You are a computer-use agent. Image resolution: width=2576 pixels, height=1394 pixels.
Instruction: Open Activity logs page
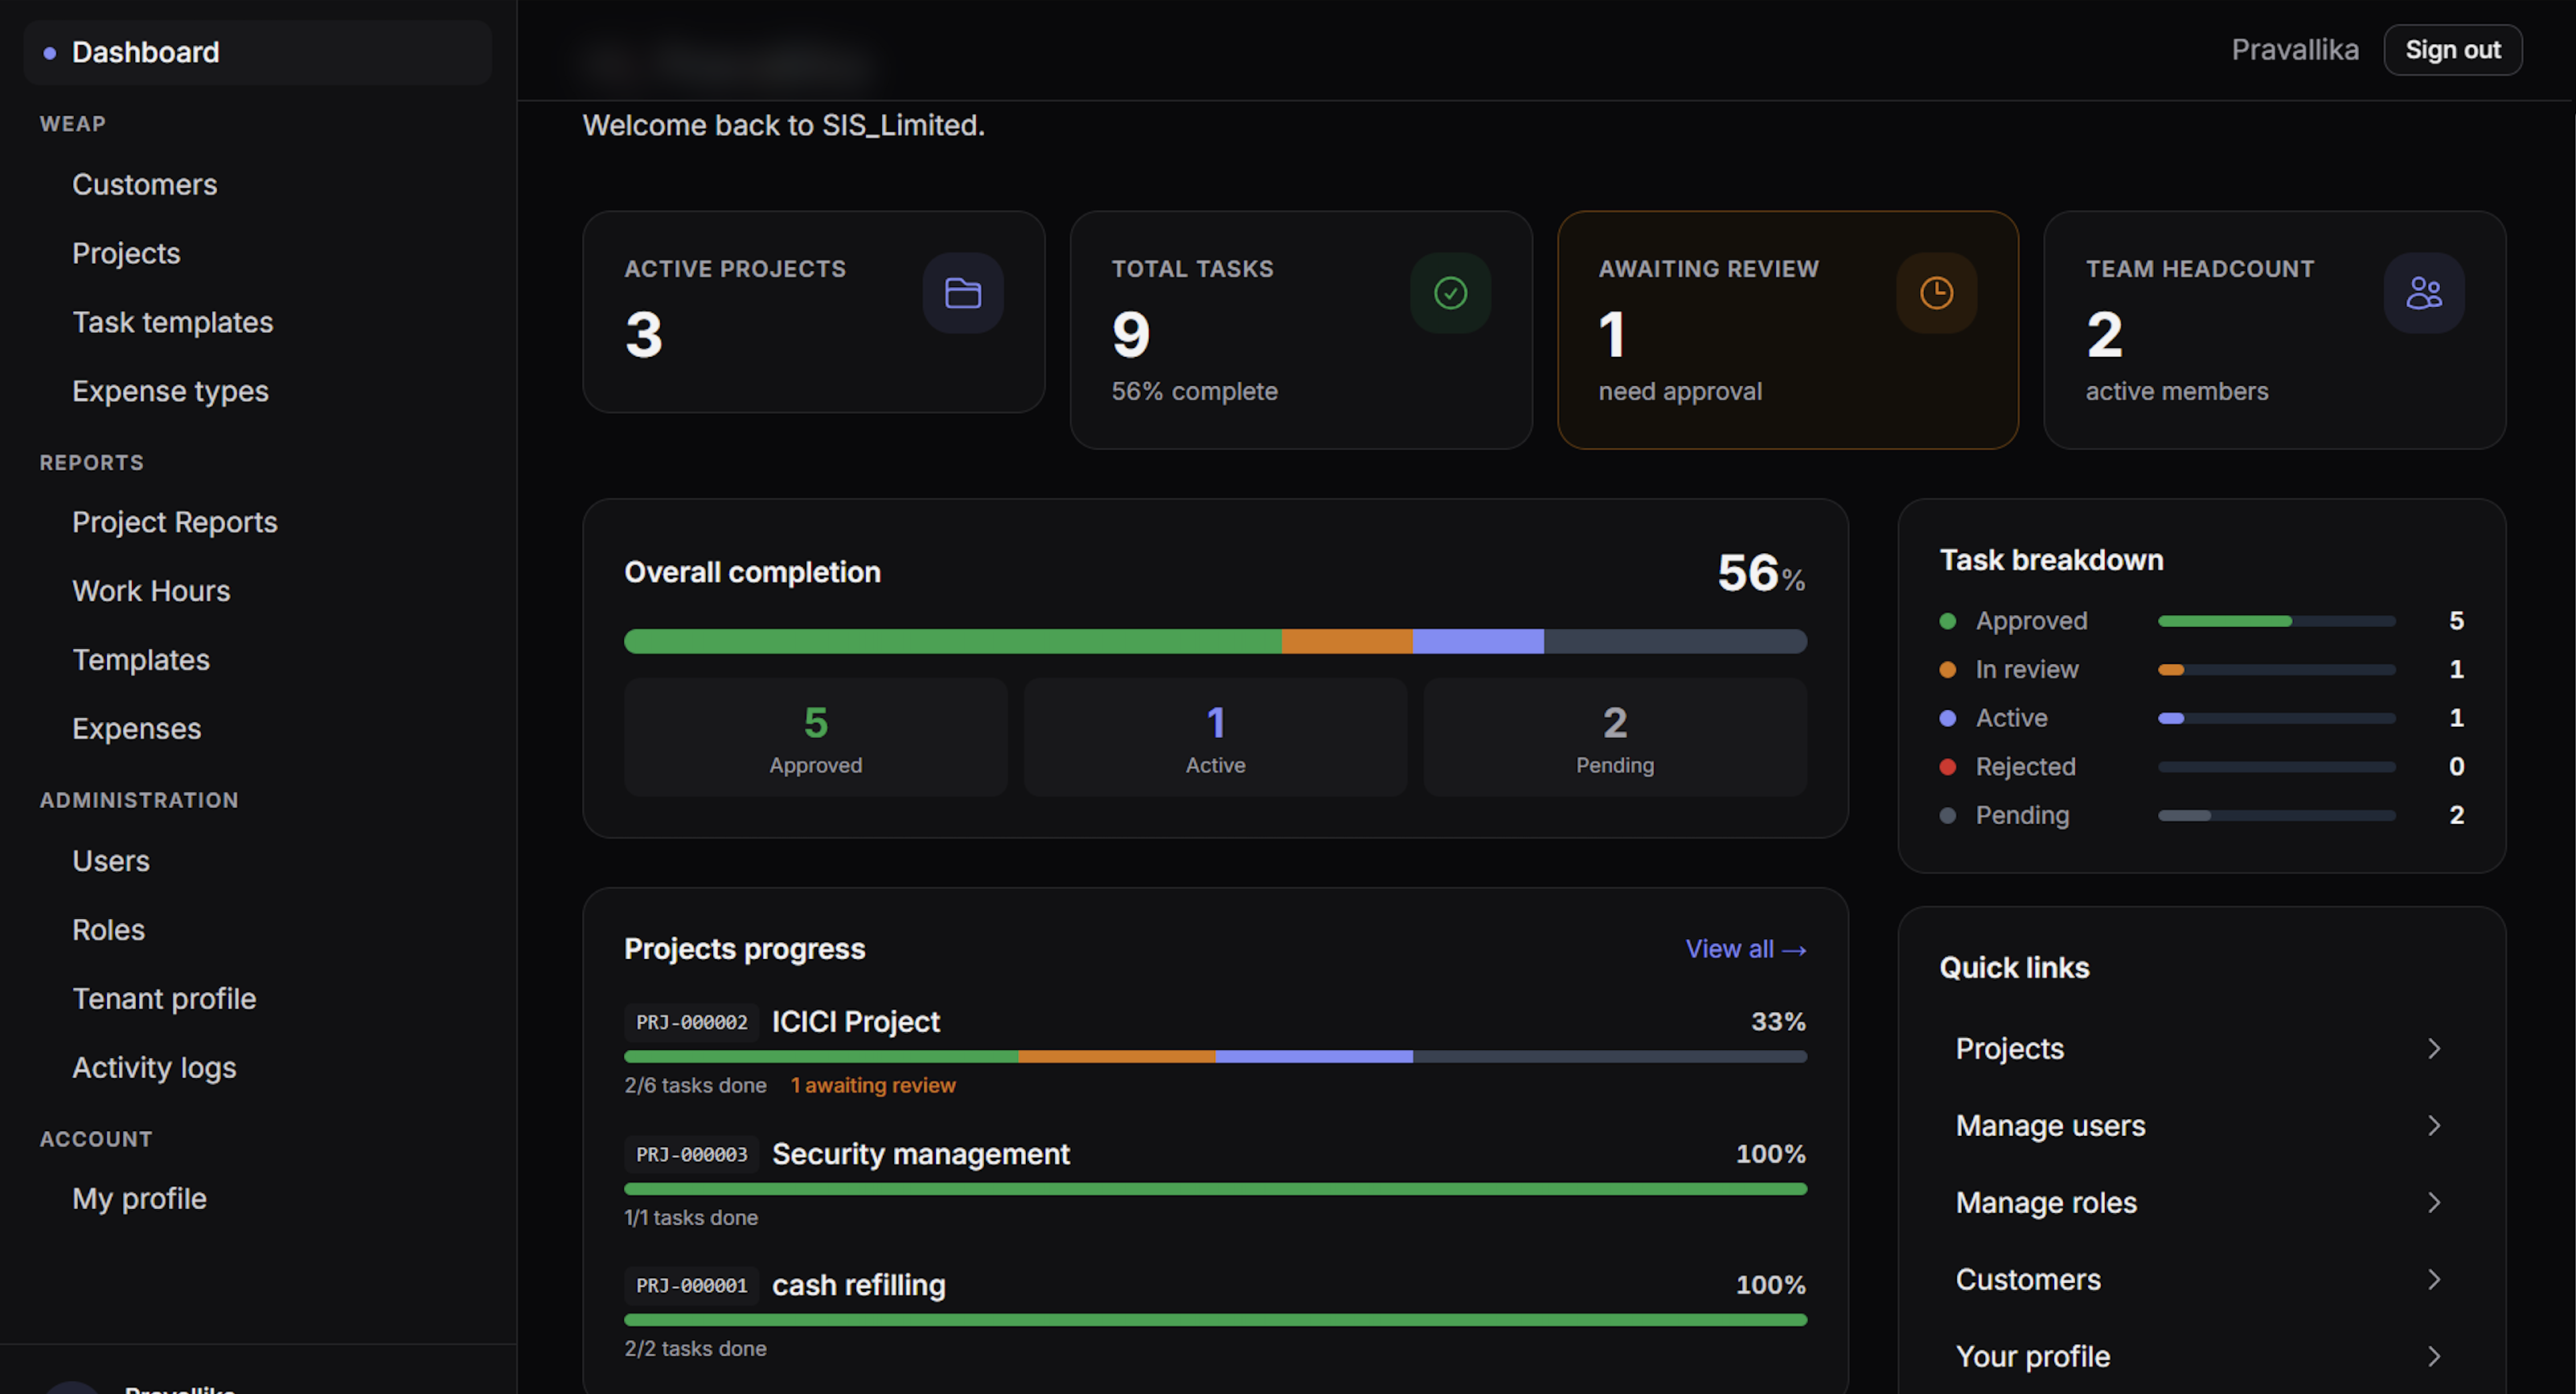154,1069
